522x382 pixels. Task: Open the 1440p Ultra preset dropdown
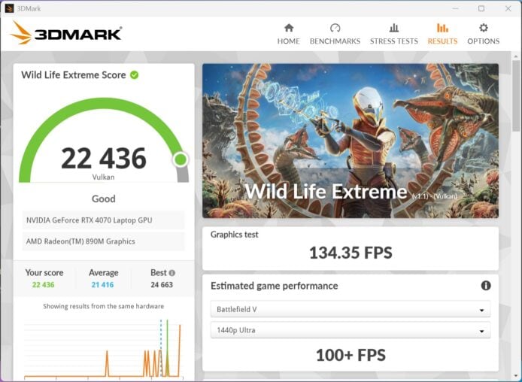pyautogui.click(x=350, y=331)
